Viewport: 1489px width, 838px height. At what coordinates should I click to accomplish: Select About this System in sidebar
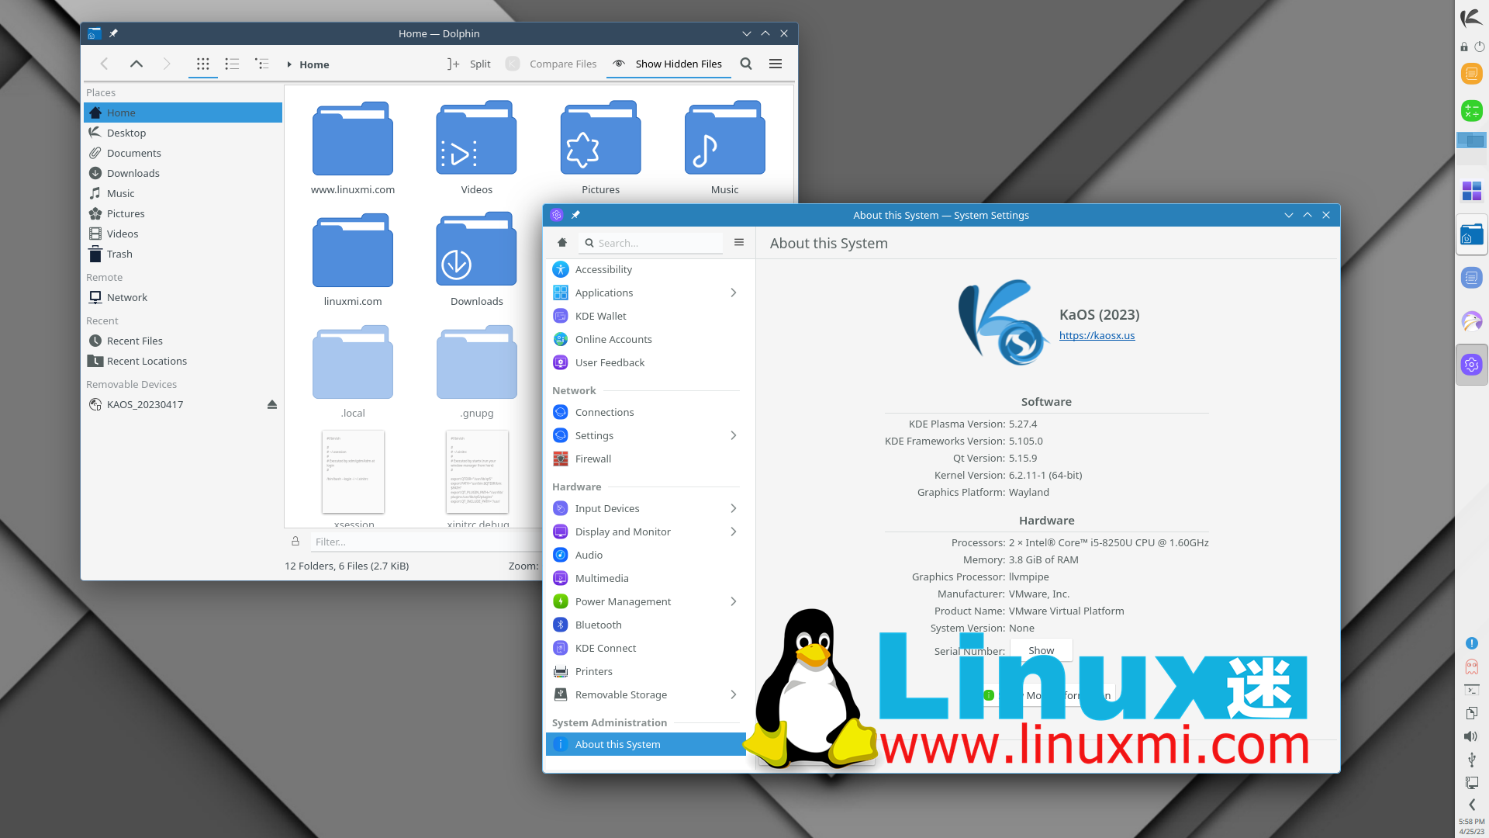coord(646,744)
